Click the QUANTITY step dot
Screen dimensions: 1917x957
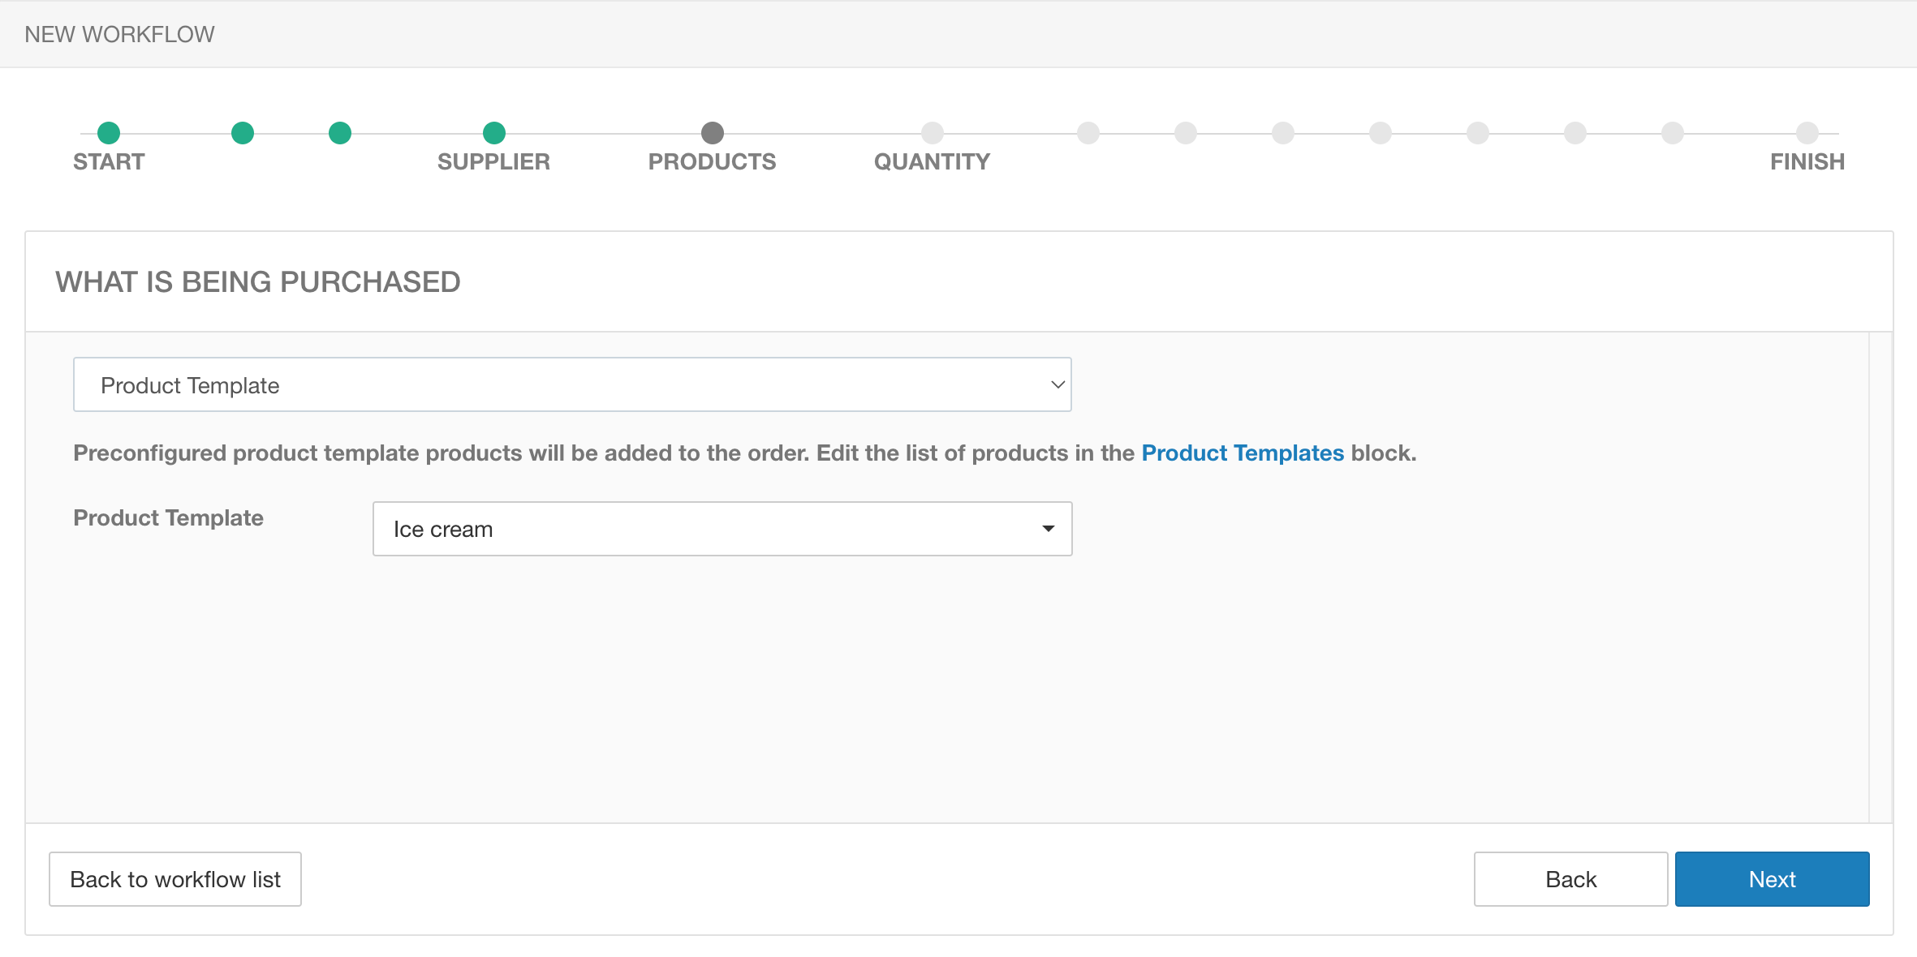pyautogui.click(x=933, y=133)
